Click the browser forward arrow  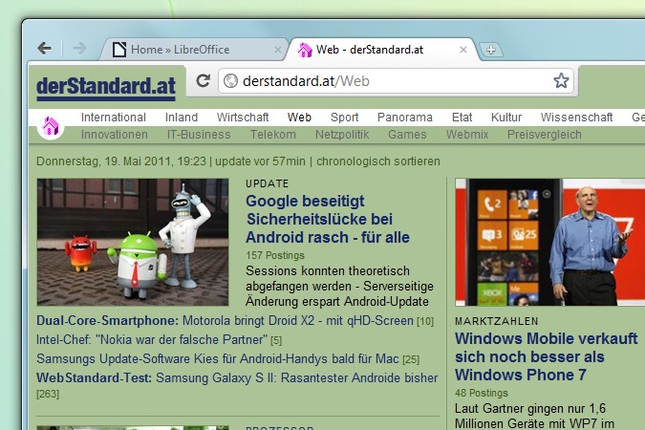[x=79, y=49]
